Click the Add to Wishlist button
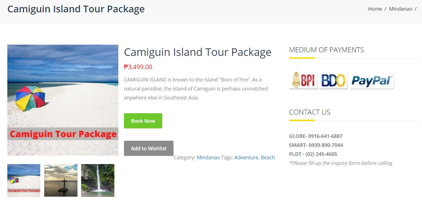This screenshot has height=202, width=422. (149, 148)
